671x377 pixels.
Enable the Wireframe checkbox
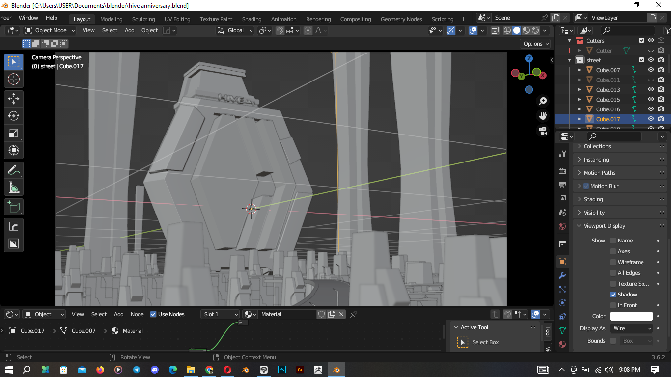[x=613, y=262]
